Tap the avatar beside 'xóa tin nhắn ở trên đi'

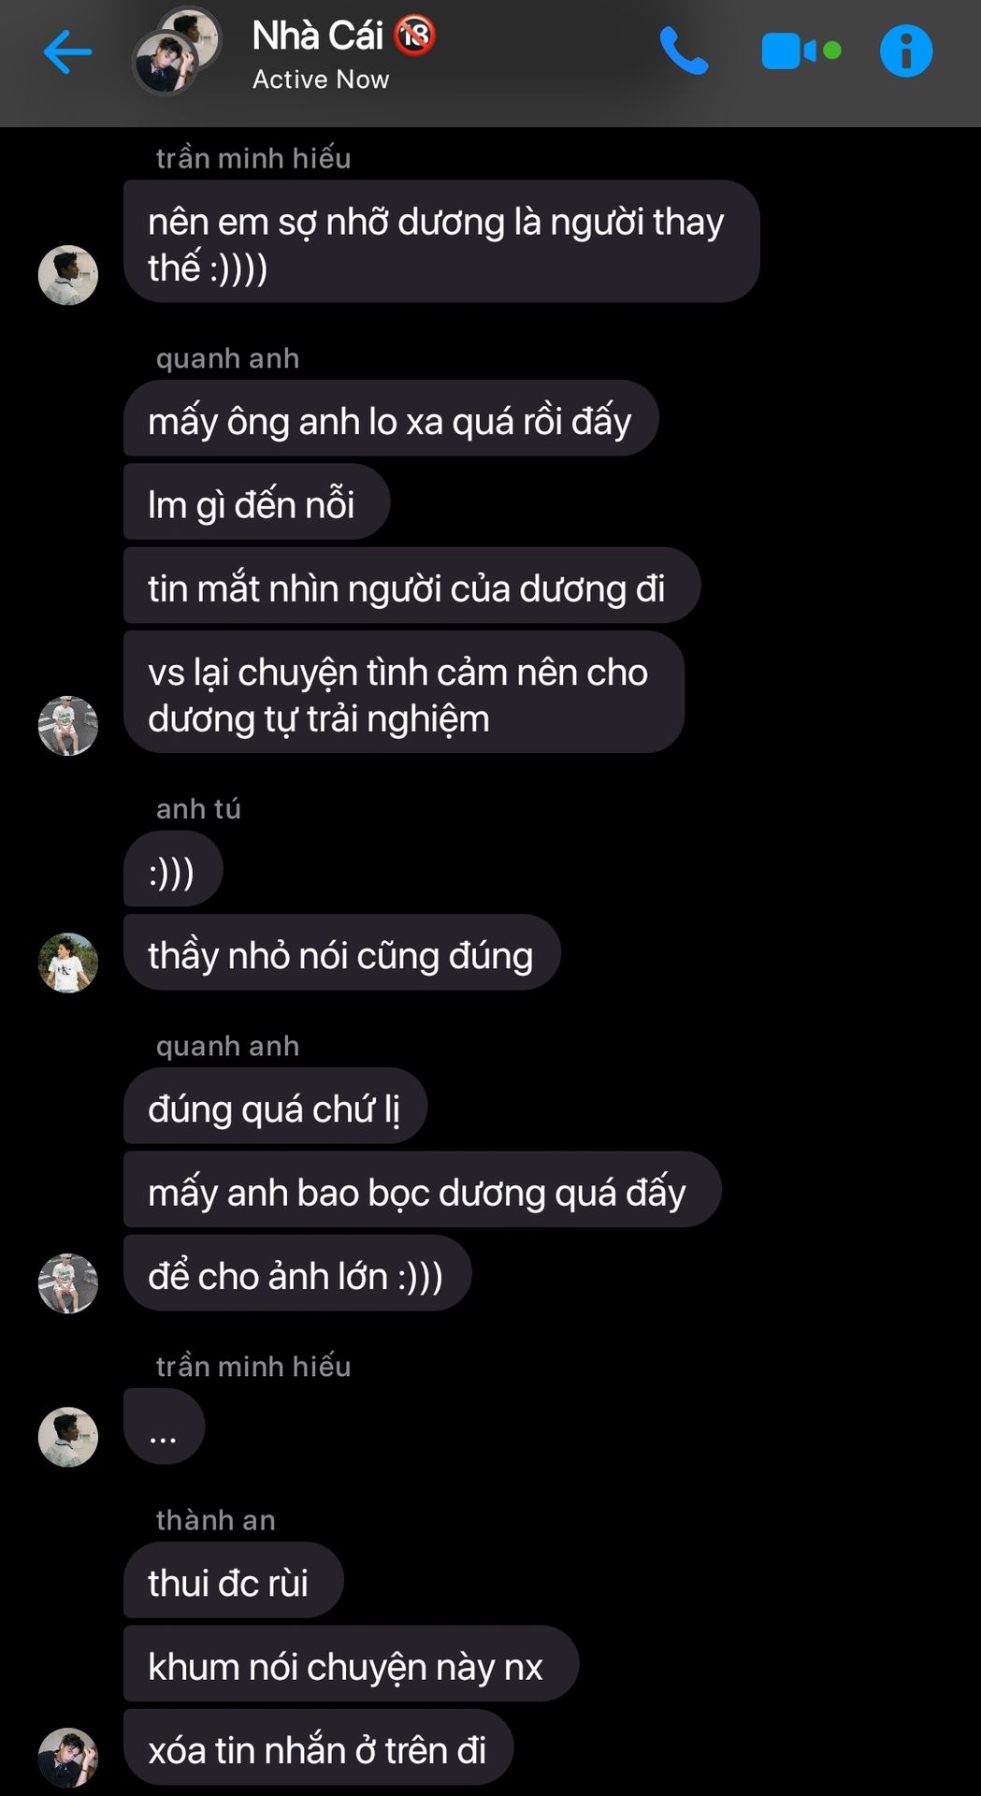click(x=68, y=1758)
